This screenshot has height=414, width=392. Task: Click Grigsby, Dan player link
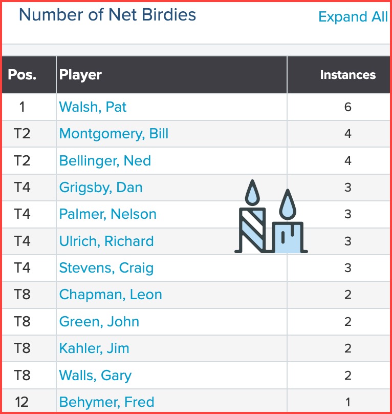click(101, 188)
